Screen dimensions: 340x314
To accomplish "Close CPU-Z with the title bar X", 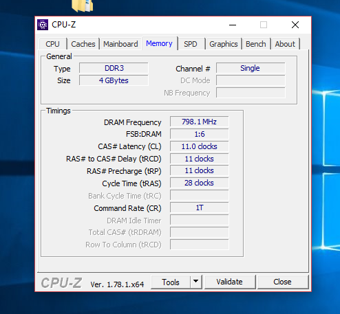I will (x=295, y=25).
